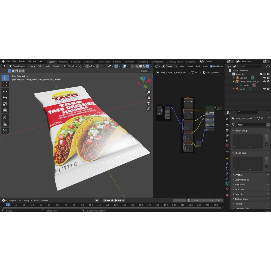Select the Add Cube tool
Screen dimensions: 271x271
pyautogui.click(x=5, y=131)
